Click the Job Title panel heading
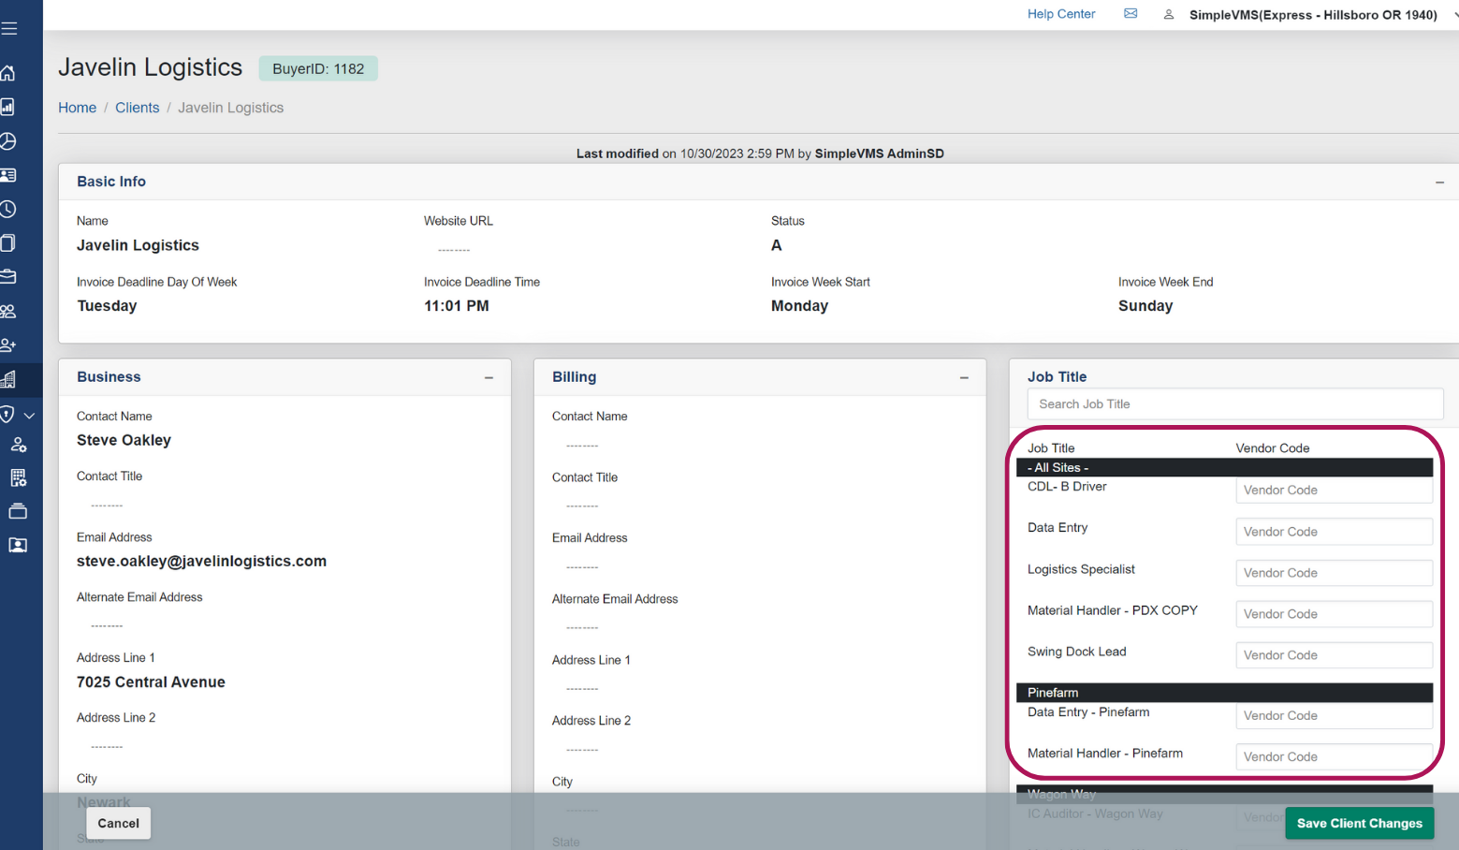 pos(1058,377)
